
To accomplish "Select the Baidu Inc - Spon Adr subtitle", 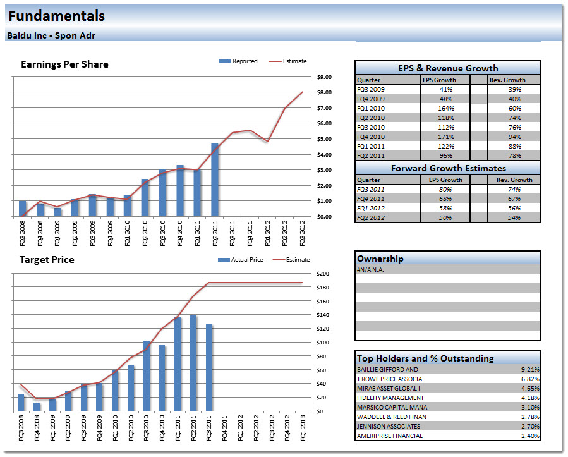I will coord(51,35).
